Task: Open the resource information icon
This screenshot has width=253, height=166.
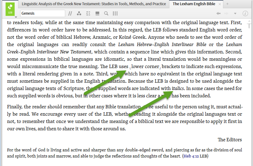Action: tap(245, 13)
